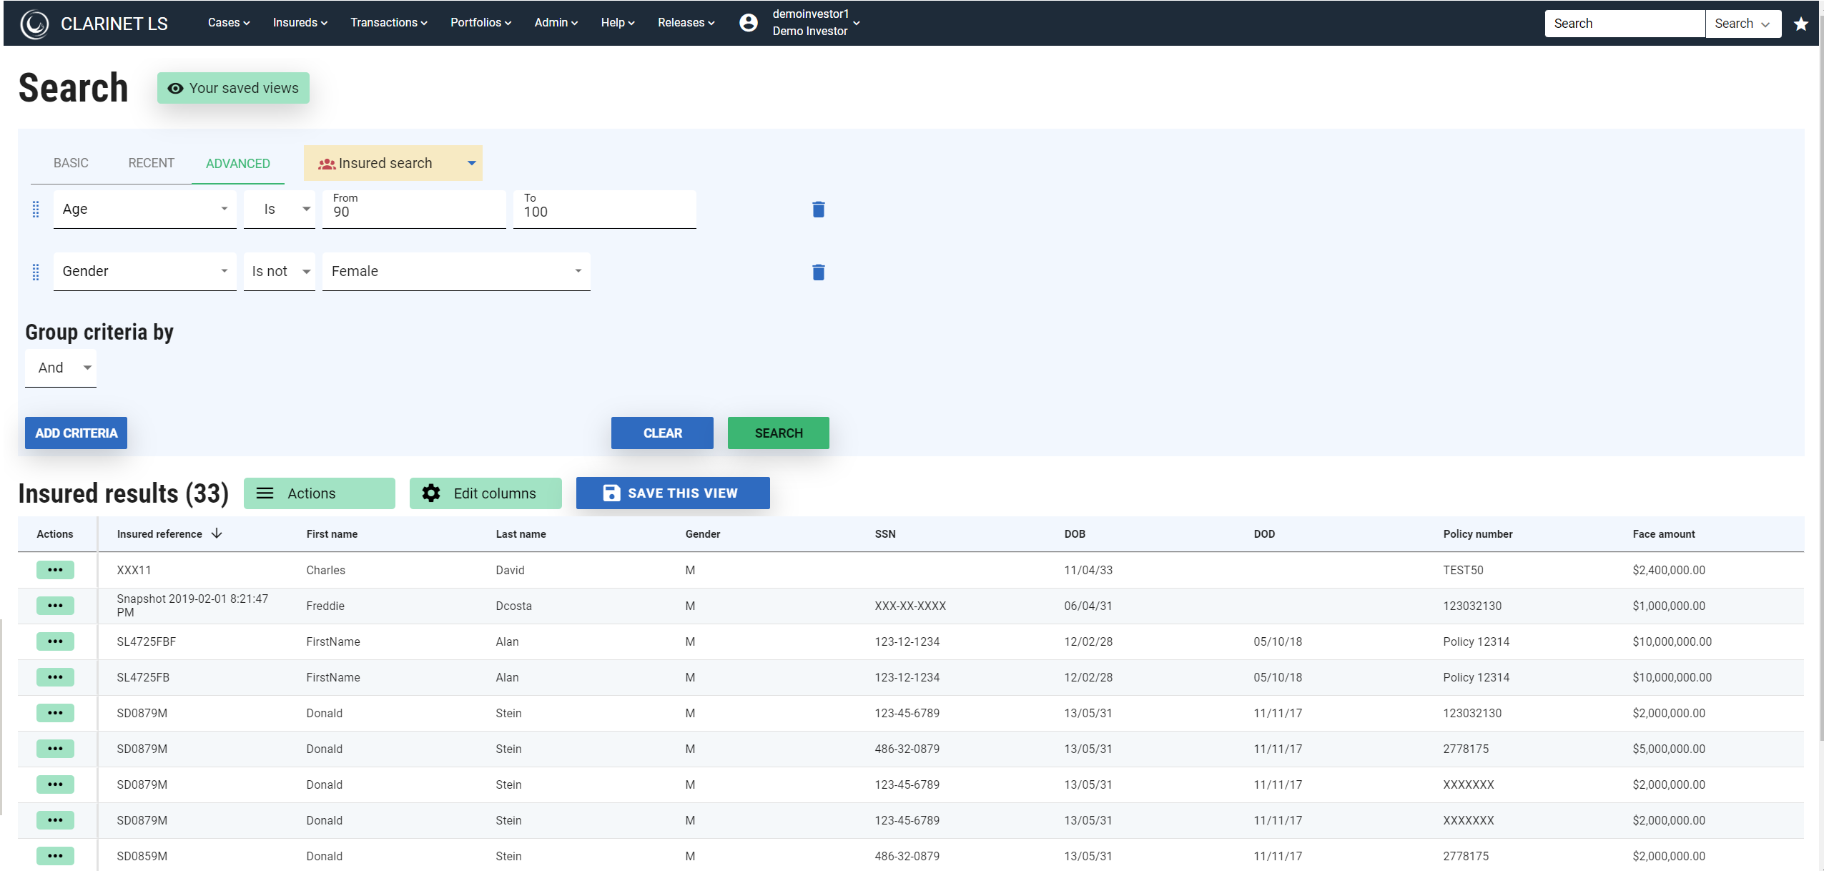Open the Is operator dropdown
This screenshot has width=1824, height=871.
[280, 209]
